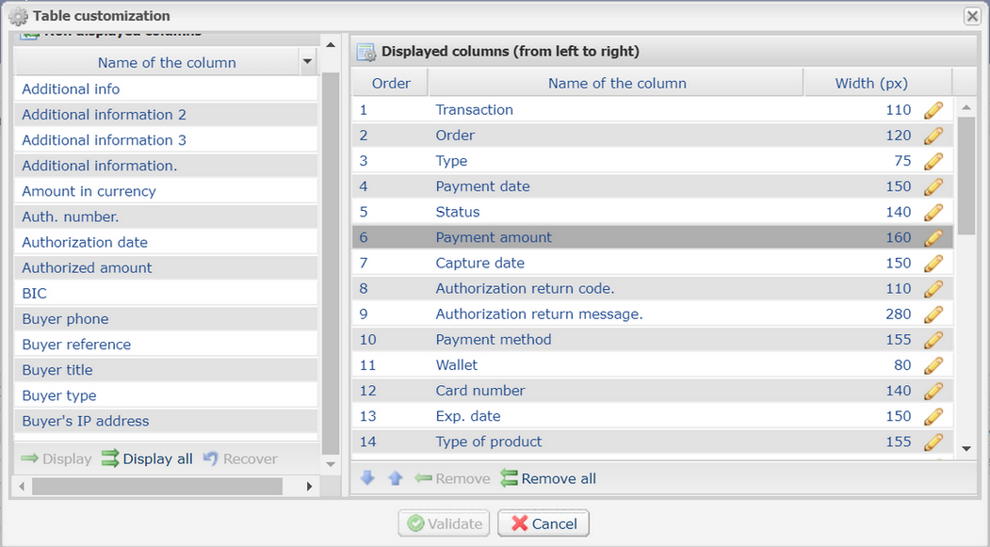Move selected column up with blue arrow
990x547 pixels.
pos(396,478)
